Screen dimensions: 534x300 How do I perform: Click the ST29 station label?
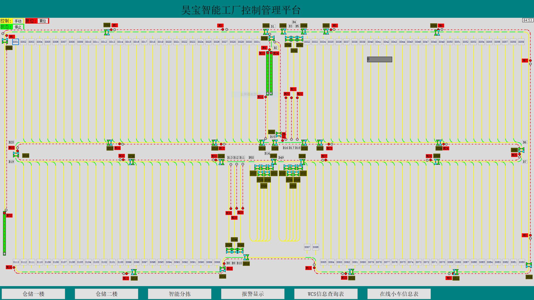tap(264, 186)
